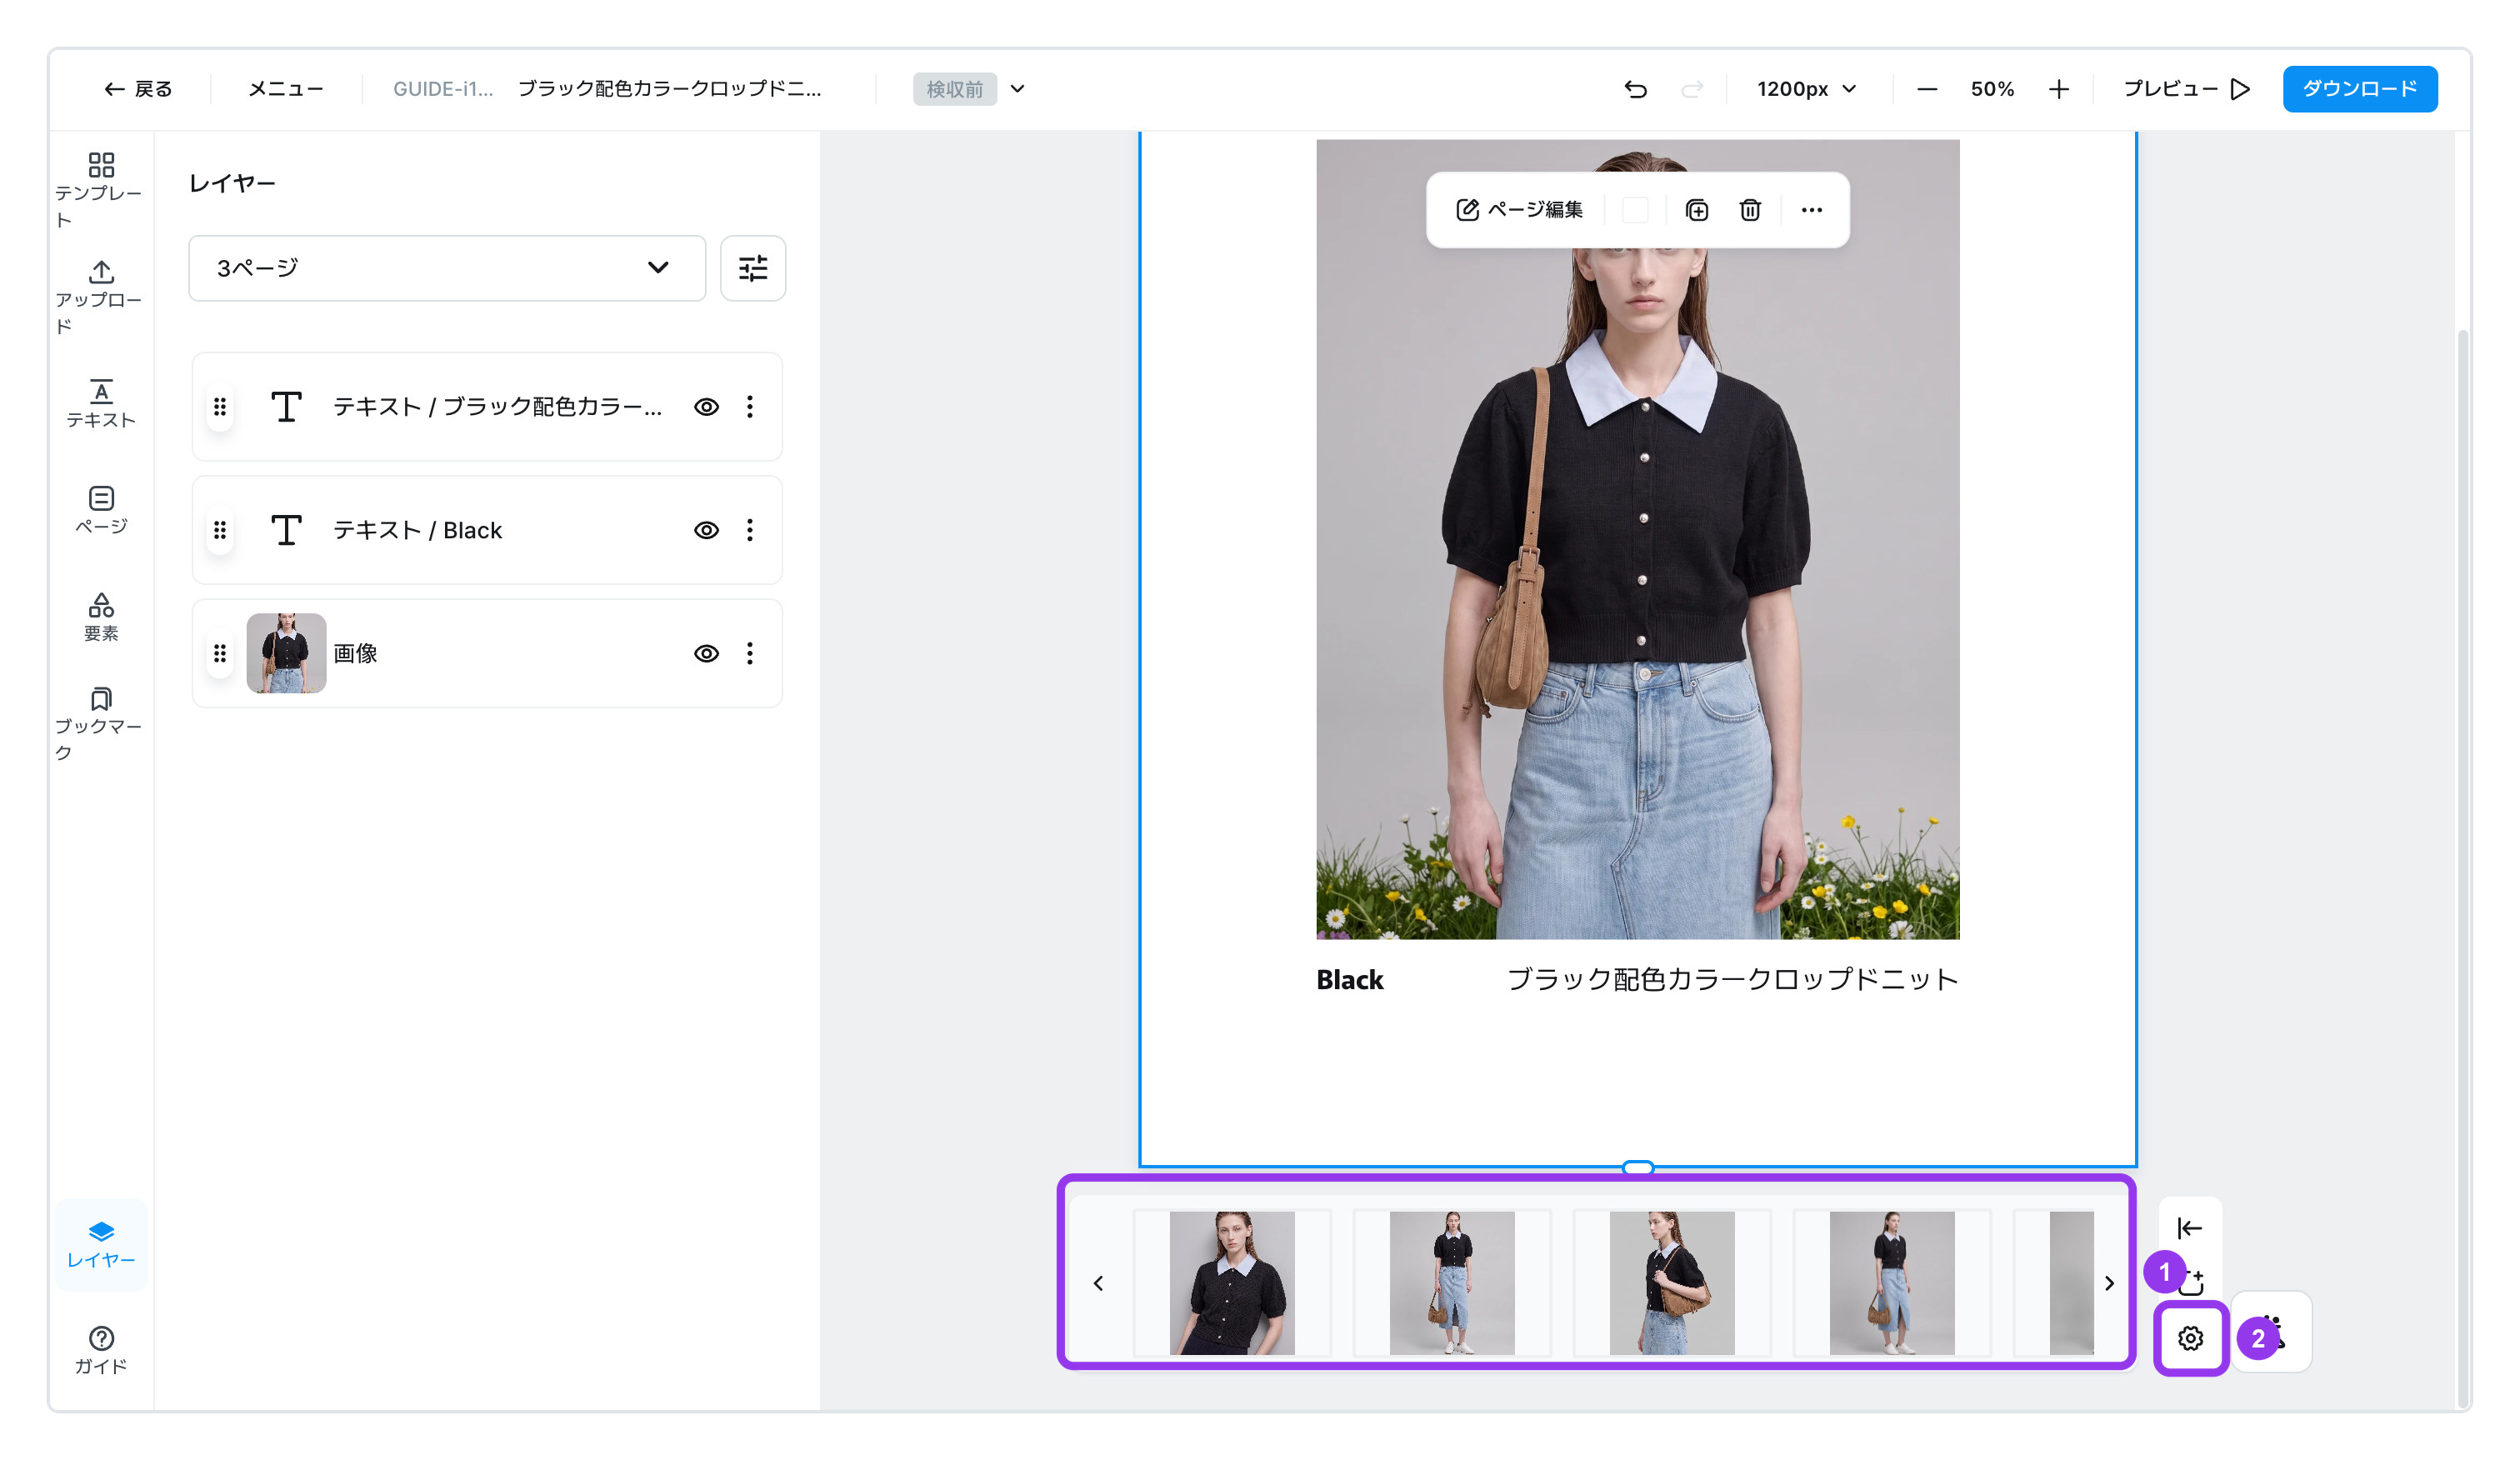The image size is (2520, 1460).
Task: Select the close-up thumbnail with brown bag
Action: (1672, 1283)
